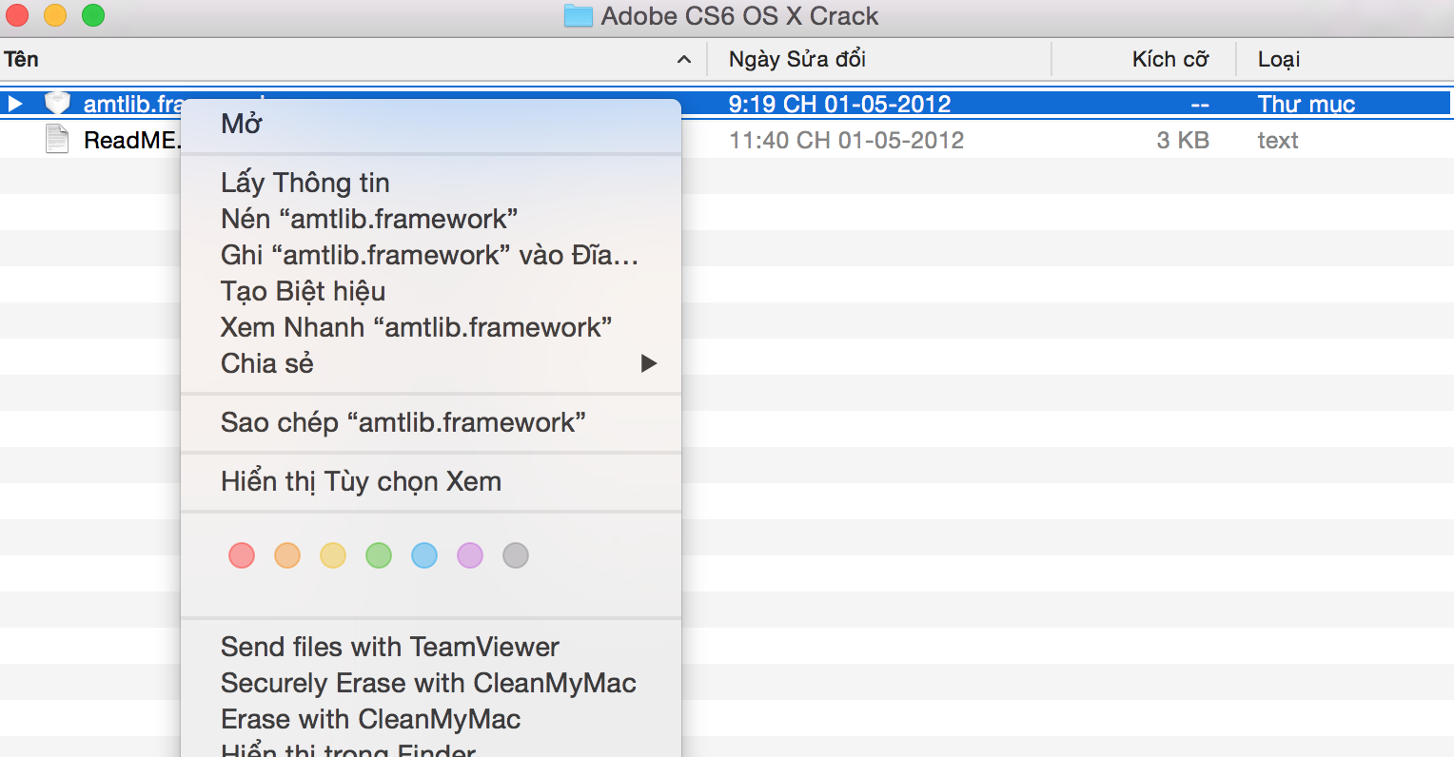The width and height of the screenshot is (1454, 757).
Task: Click the folder icon in the title bar
Action: 578,16
